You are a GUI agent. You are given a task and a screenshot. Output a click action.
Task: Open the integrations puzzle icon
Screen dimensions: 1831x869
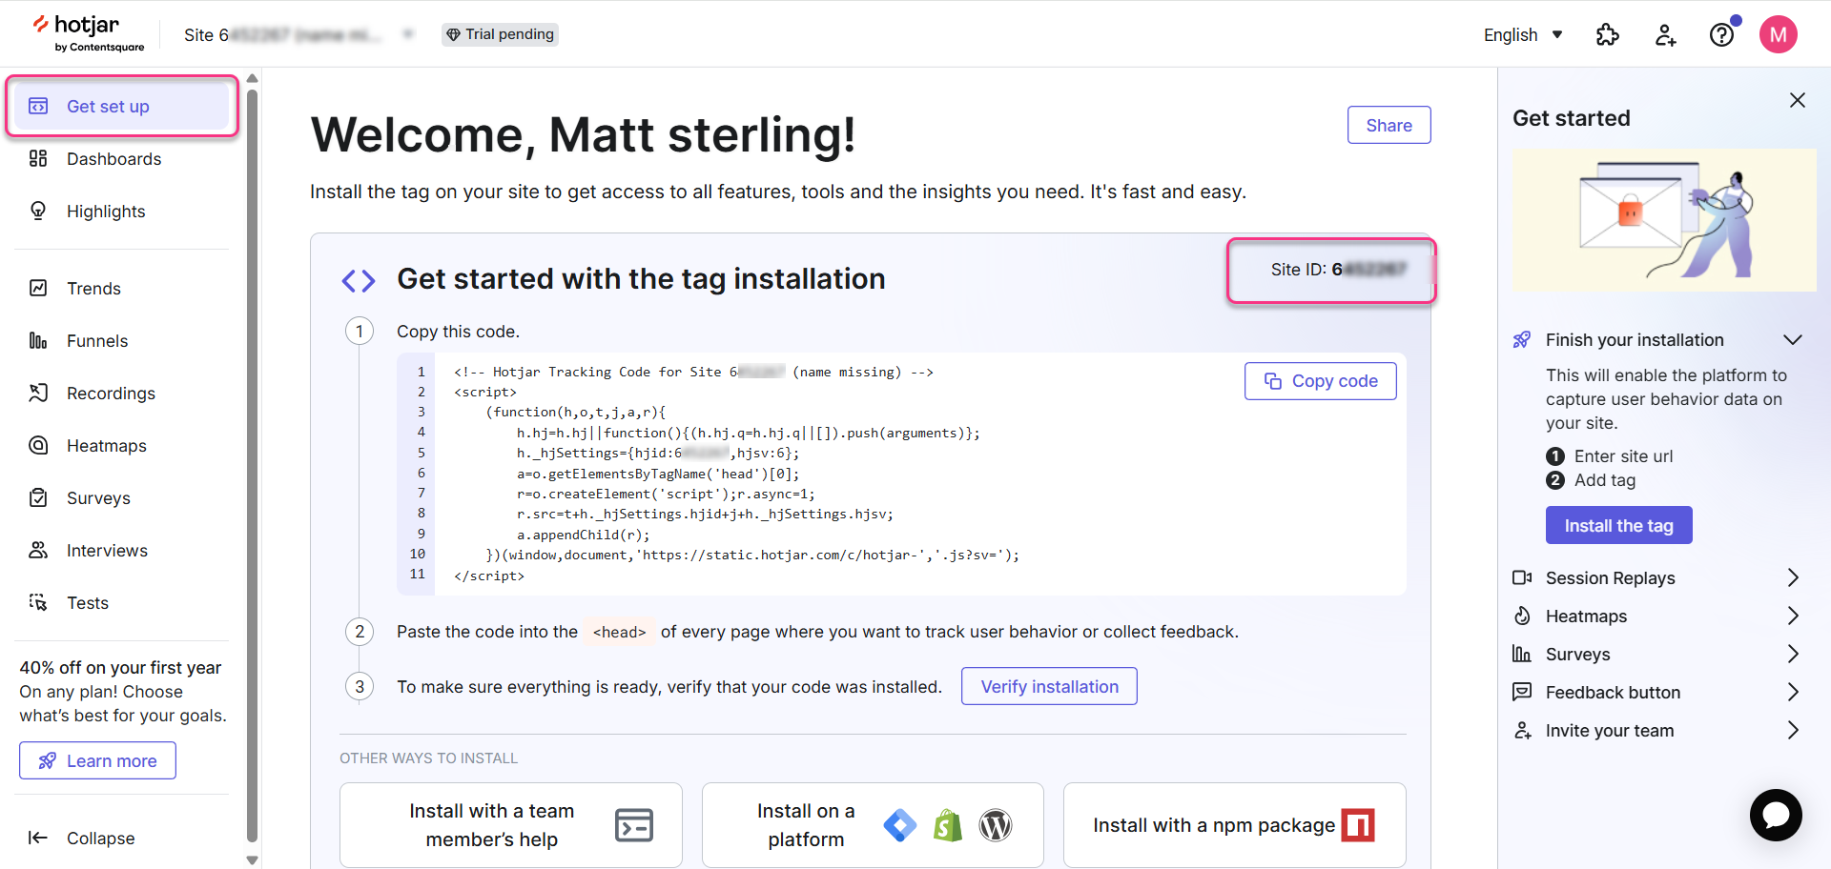(1608, 35)
